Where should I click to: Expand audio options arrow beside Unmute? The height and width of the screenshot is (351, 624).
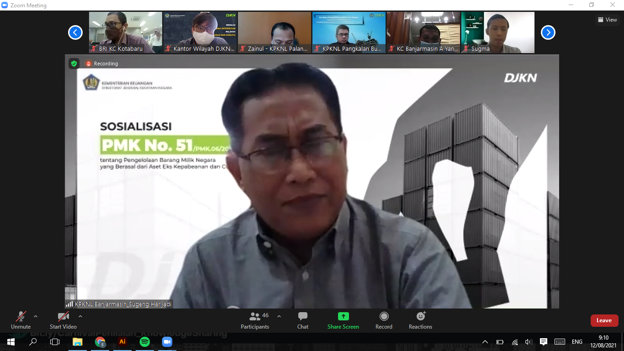coord(36,316)
